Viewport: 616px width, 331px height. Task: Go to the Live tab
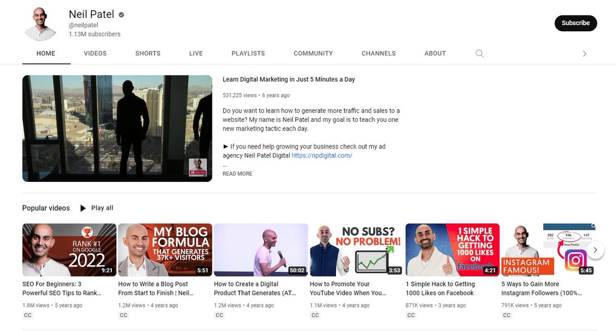pos(196,53)
